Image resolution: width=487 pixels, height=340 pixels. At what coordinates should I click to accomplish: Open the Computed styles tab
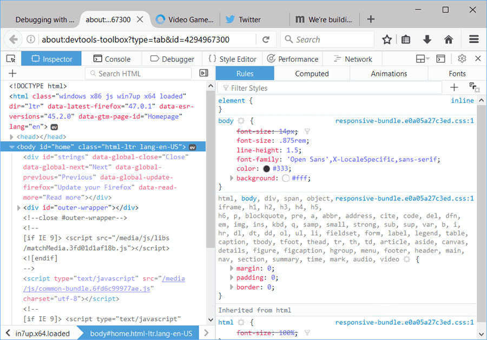[x=312, y=74]
